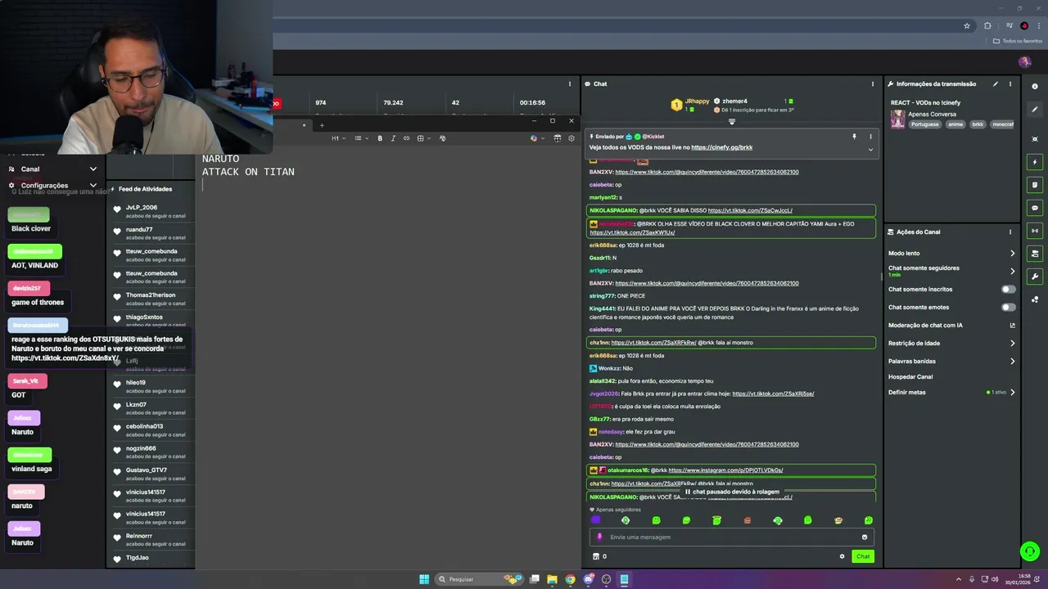This screenshot has width=1048, height=589.
Task: Open stats panel three-dot menu
Action: coord(570,83)
